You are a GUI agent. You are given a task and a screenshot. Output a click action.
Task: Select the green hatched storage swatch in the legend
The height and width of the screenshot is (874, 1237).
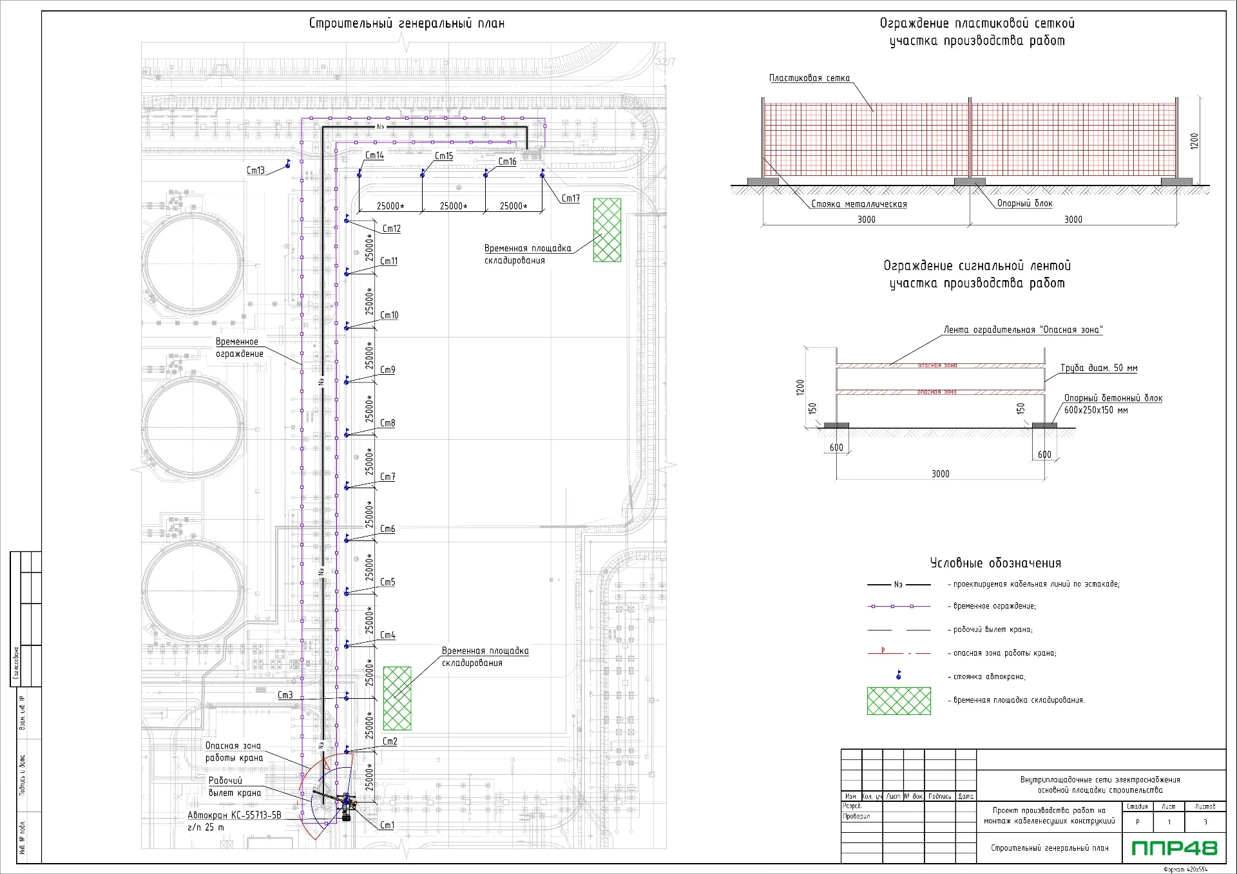click(899, 701)
